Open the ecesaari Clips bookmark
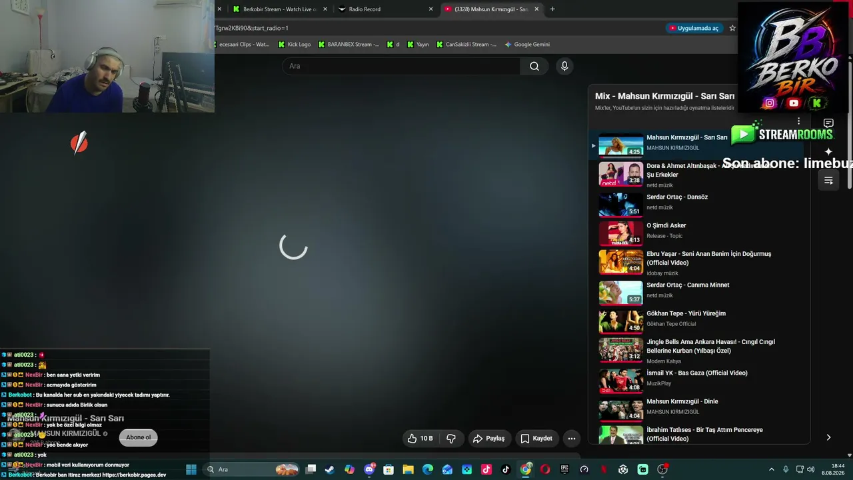This screenshot has height=480, width=853. (243, 45)
